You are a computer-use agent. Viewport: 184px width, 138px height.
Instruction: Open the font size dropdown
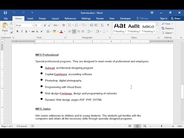[41, 25]
